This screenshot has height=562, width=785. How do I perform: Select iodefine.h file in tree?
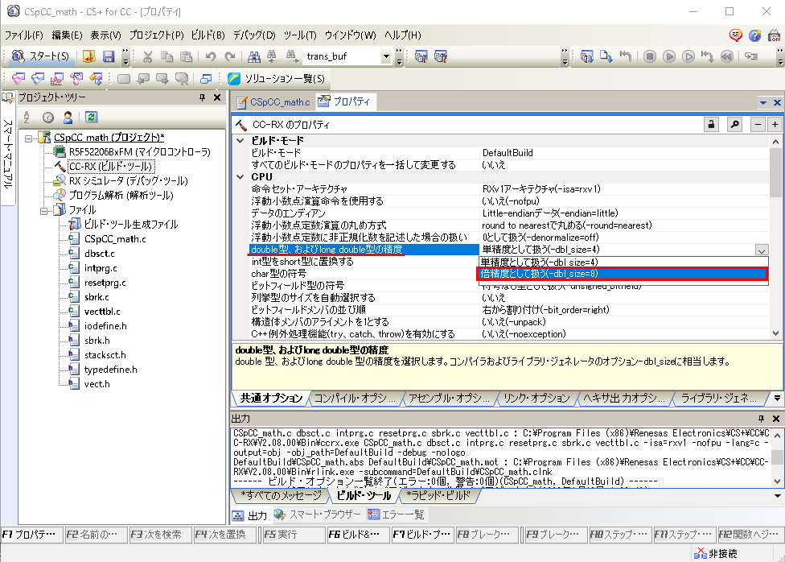tap(105, 326)
